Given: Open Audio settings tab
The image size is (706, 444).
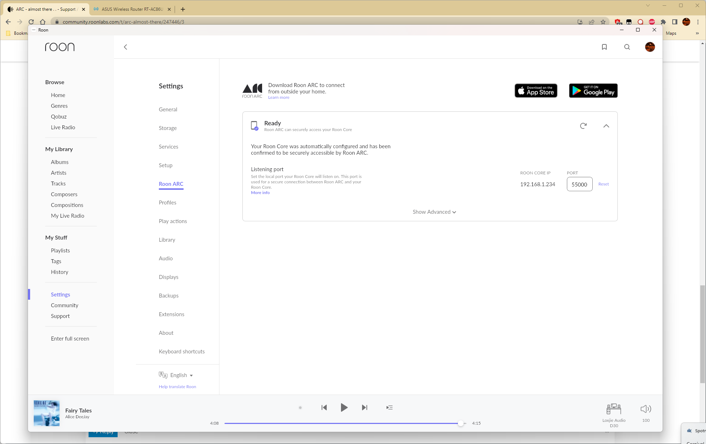Looking at the screenshot, I should click(x=166, y=259).
